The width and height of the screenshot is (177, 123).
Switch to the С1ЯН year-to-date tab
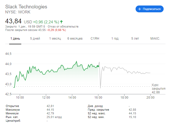(95, 39)
